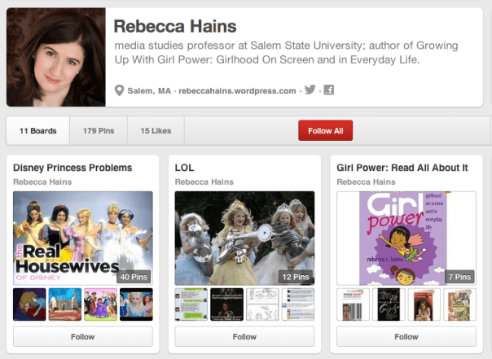
Task: Follow the Disney Princess Problems board
Action: pyautogui.click(x=83, y=336)
